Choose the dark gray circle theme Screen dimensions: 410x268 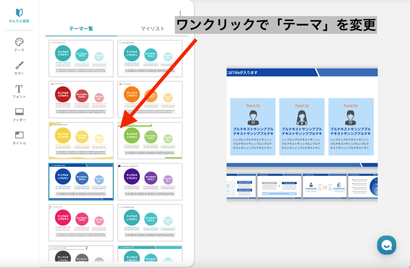[81, 254]
